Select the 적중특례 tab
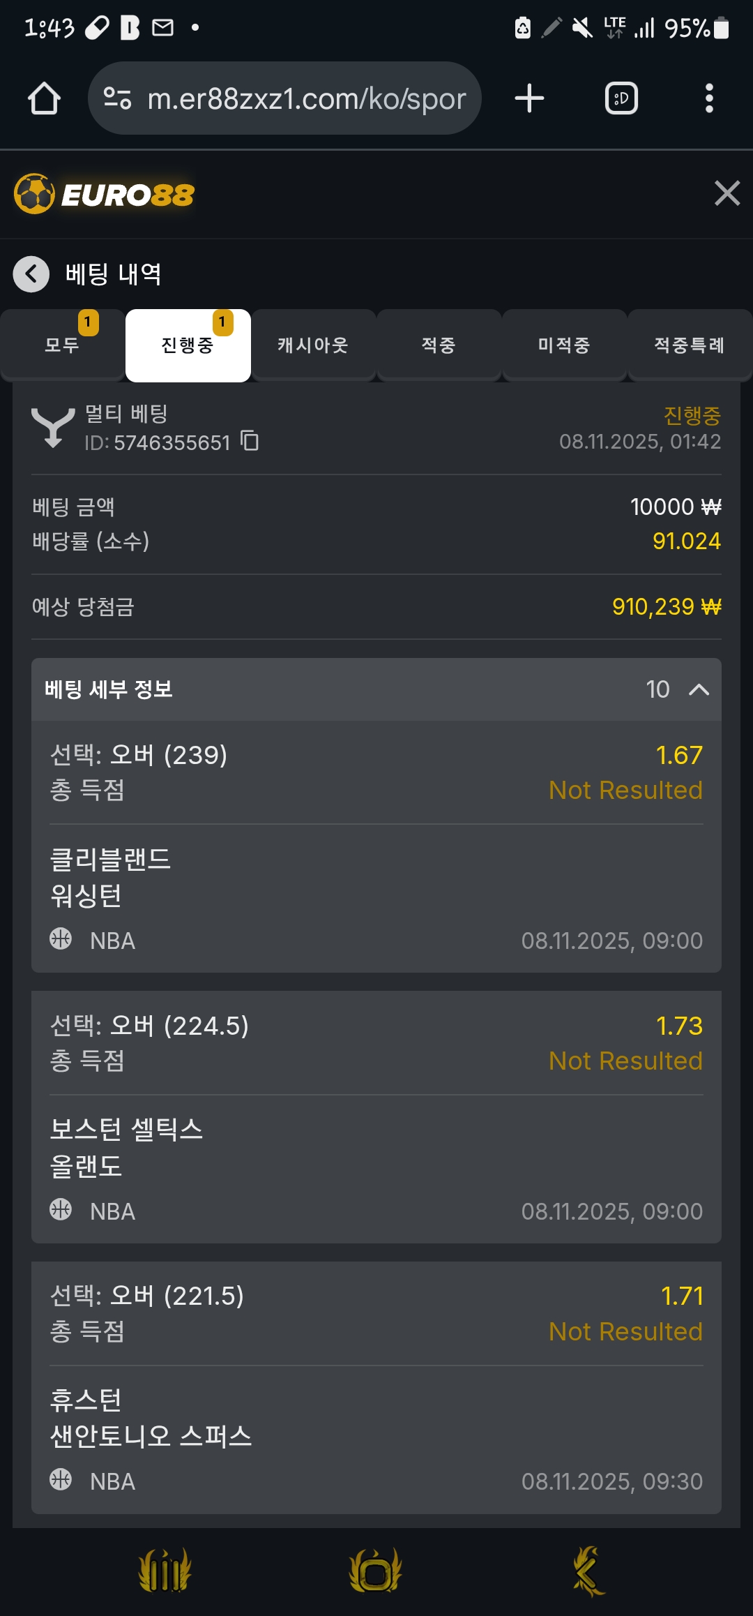Viewport: 753px width, 1616px height. pos(690,345)
